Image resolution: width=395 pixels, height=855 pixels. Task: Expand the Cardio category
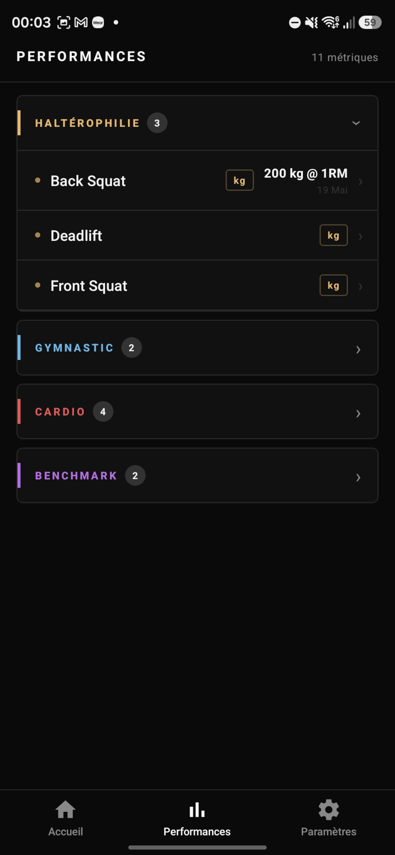[198, 412]
